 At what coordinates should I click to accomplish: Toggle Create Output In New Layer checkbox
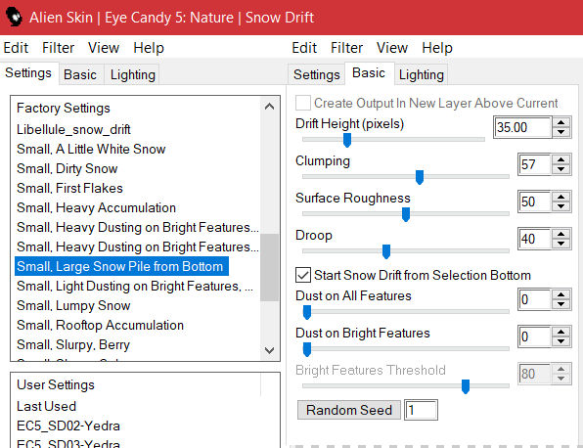click(x=303, y=103)
